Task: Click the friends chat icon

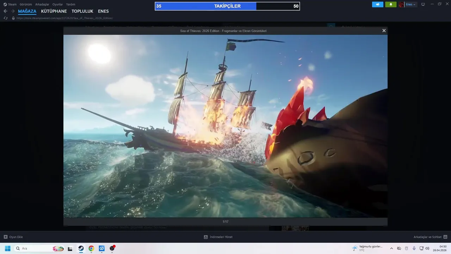Action: pos(445,237)
